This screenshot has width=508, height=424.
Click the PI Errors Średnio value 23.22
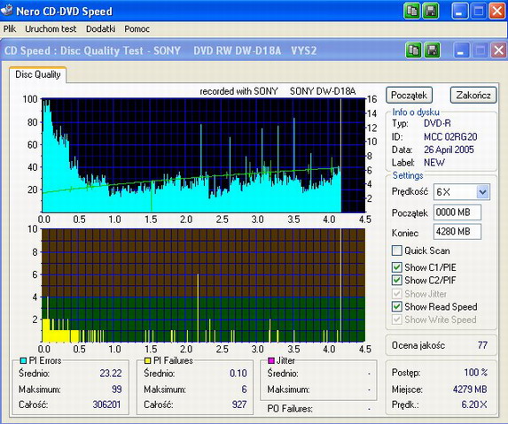[111, 374]
